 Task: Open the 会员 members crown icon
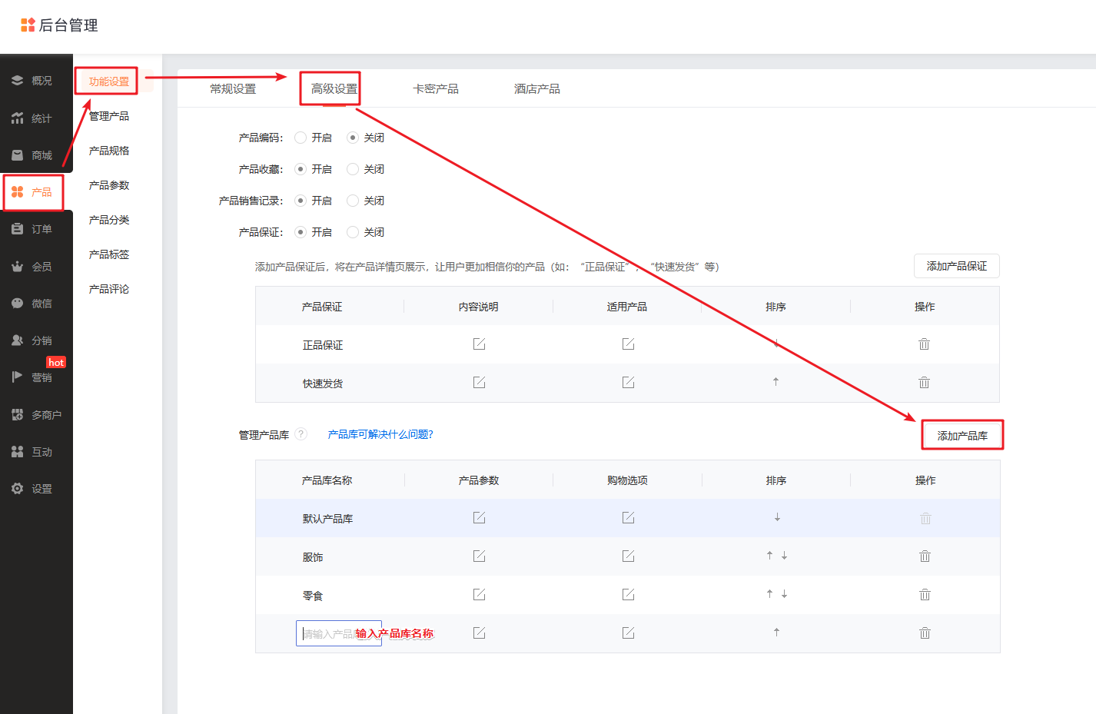[x=35, y=265]
